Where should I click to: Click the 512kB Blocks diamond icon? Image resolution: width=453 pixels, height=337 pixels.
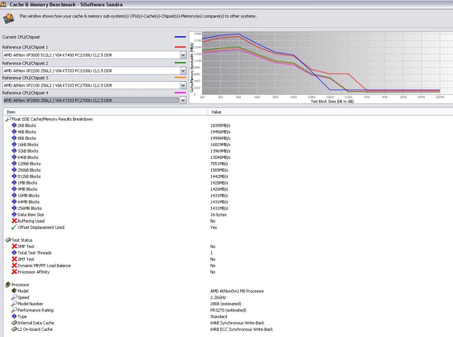(14, 176)
